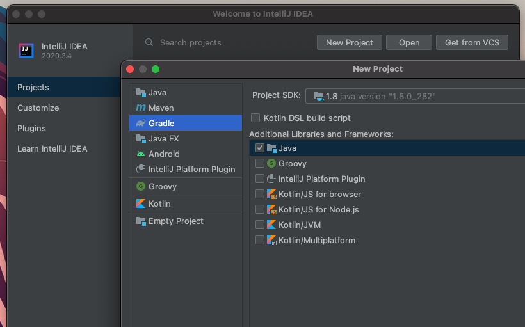
Task: Select Gradle project type
Action: click(186, 123)
